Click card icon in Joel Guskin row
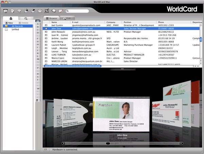 pyautogui.click(x=46, y=25)
